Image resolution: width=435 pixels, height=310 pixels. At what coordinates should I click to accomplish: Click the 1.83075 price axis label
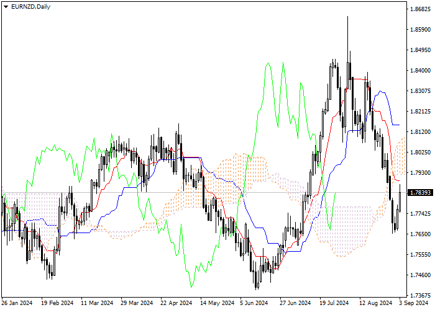(420, 91)
